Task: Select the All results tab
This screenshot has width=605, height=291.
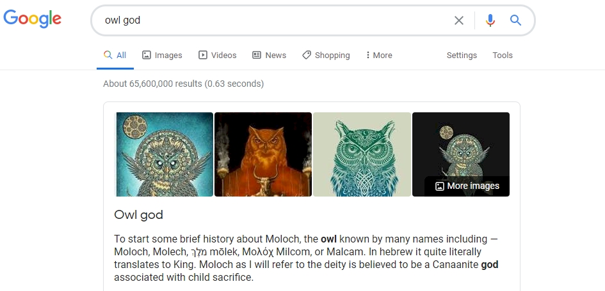Action: (115, 56)
